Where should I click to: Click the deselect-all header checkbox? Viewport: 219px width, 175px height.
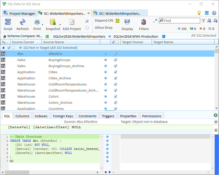[117, 42]
